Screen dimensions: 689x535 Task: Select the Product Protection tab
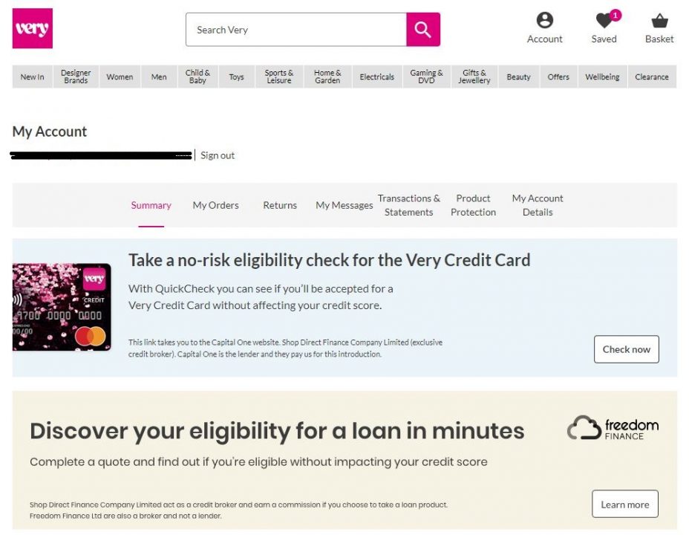473,205
